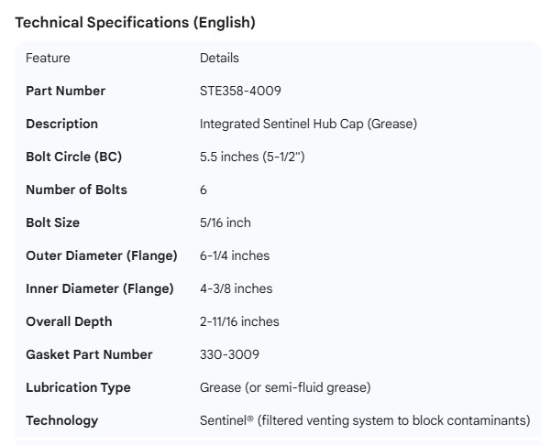551x445 pixels.
Task: Click the Inner Diameter (Flange) label
Action: coord(99,288)
